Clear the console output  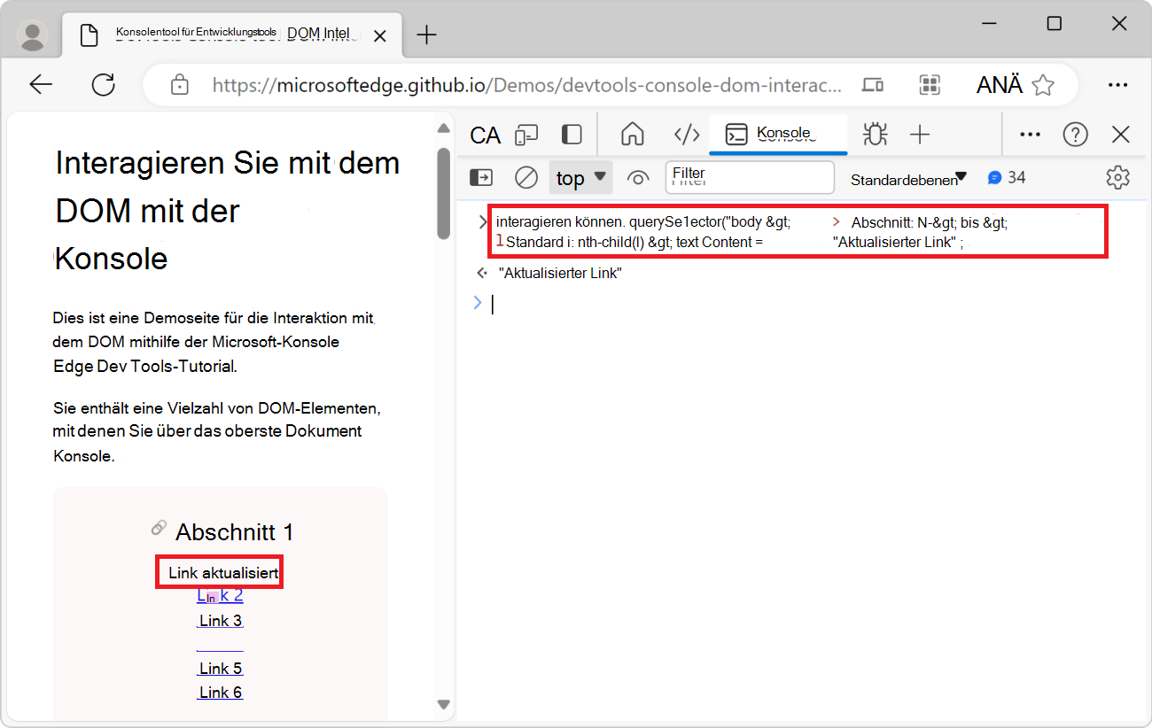tap(525, 177)
